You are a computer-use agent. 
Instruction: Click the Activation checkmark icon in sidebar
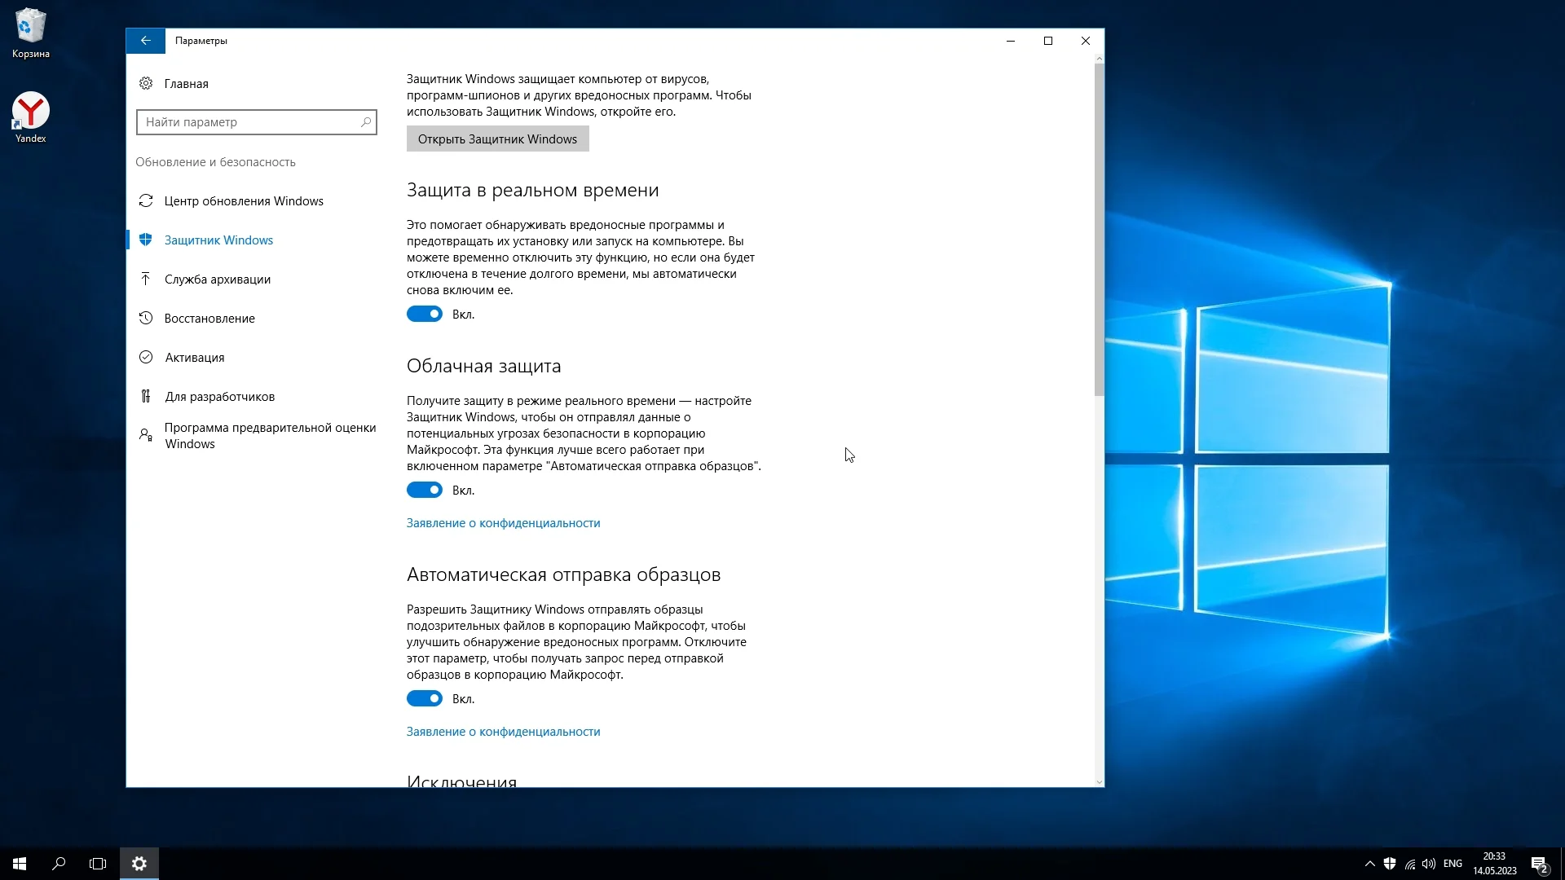pos(146,357)
